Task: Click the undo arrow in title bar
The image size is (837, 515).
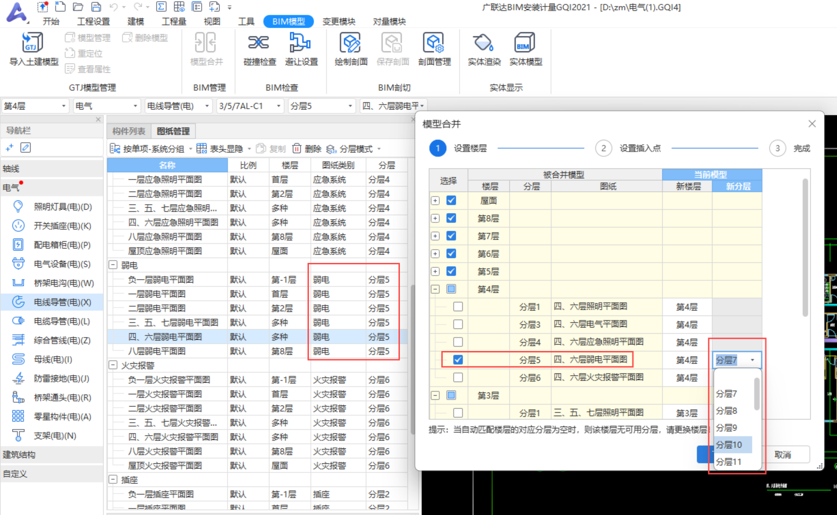Action: pos(114,7)
